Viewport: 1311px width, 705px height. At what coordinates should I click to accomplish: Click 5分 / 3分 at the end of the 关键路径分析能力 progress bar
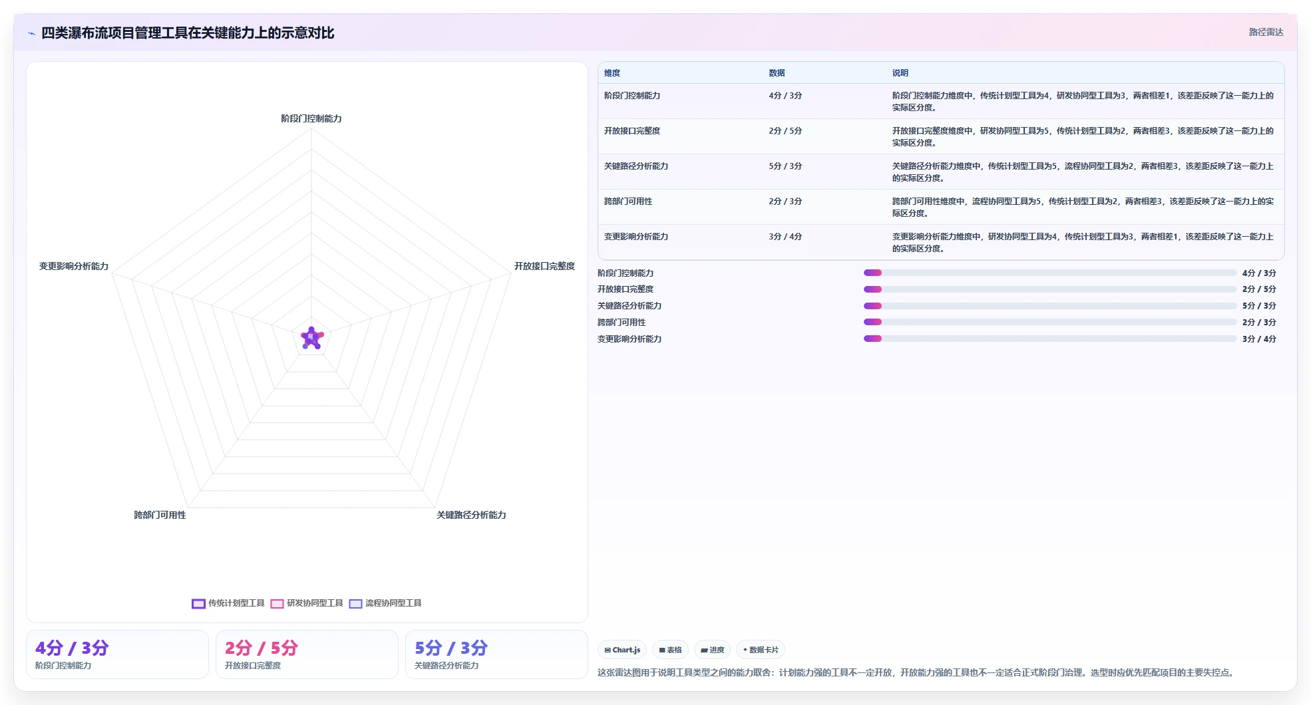(1259, 306)
